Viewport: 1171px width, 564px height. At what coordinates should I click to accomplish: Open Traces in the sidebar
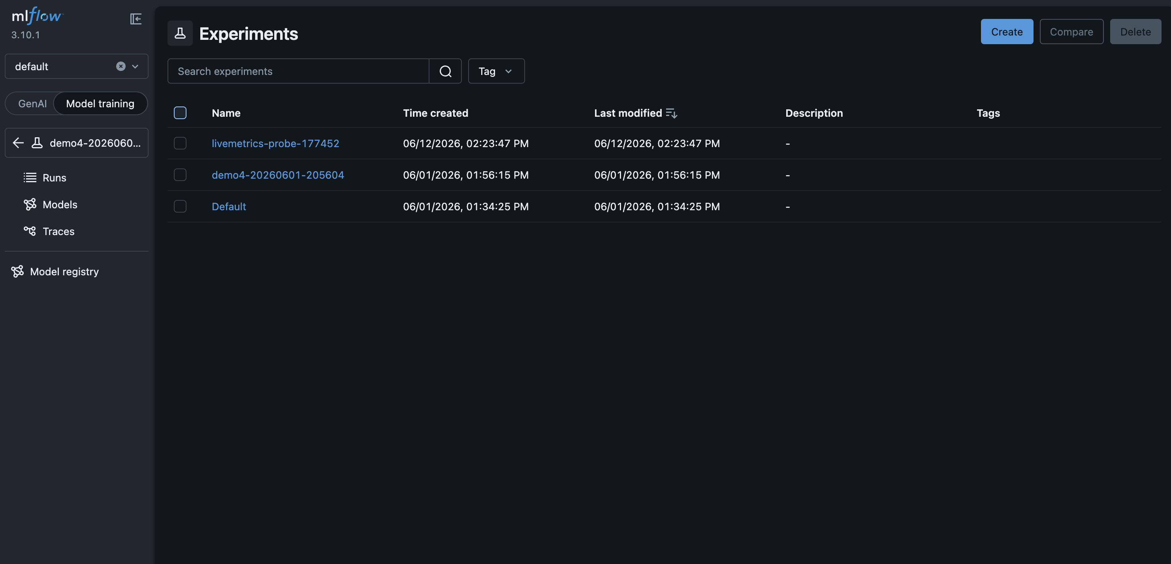[58, 232]
